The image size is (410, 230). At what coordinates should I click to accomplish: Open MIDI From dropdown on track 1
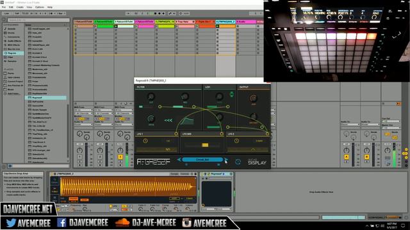tap(83, 110)
